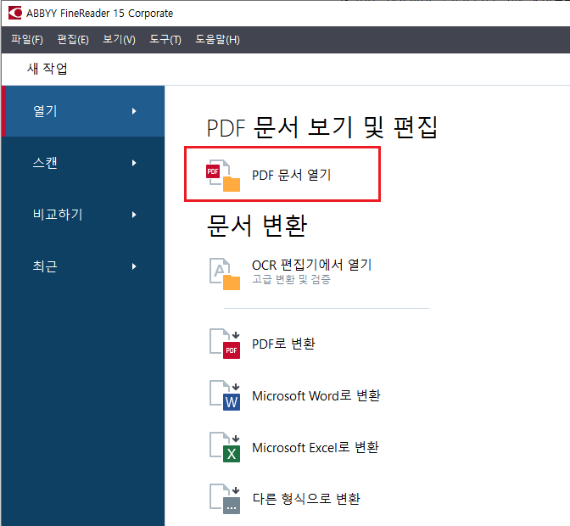Viewport: 570px width, 526px height.
Task: Select the 최근 sidebar category
Action: [83, 266]
